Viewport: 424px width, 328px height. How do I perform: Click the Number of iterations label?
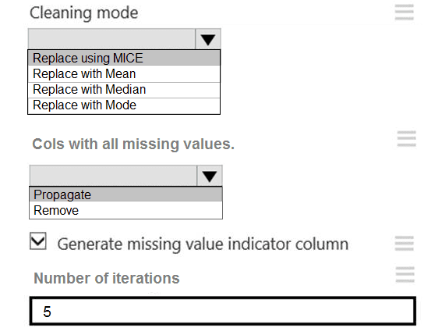coord(107,278)
